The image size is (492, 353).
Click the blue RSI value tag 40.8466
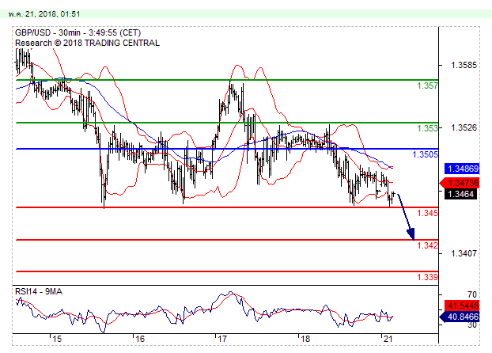click(460, 317)
